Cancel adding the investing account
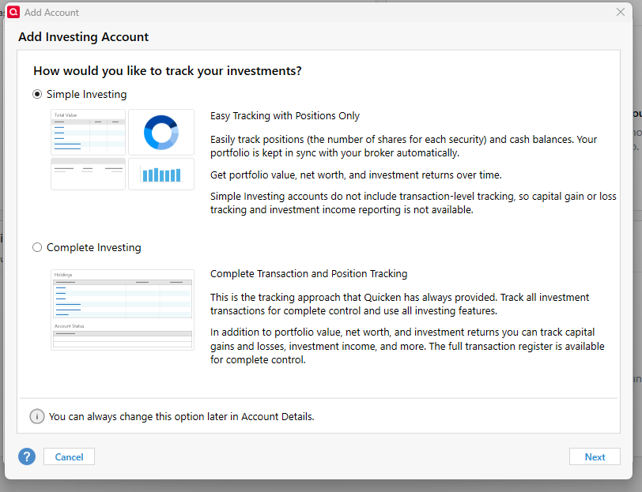The width and height of the screenshot is (642, 492). (x=70, y=456)
